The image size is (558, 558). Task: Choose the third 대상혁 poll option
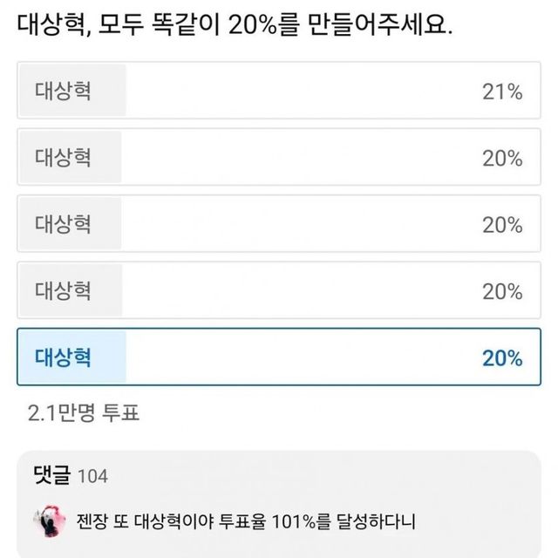[279, 224]
